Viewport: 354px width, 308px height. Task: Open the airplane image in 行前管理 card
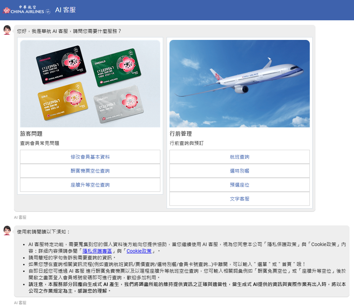(x=240, y=84)
